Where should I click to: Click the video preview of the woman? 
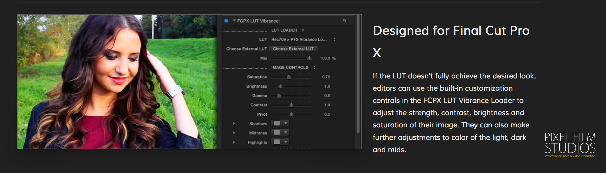pos(117,82)
